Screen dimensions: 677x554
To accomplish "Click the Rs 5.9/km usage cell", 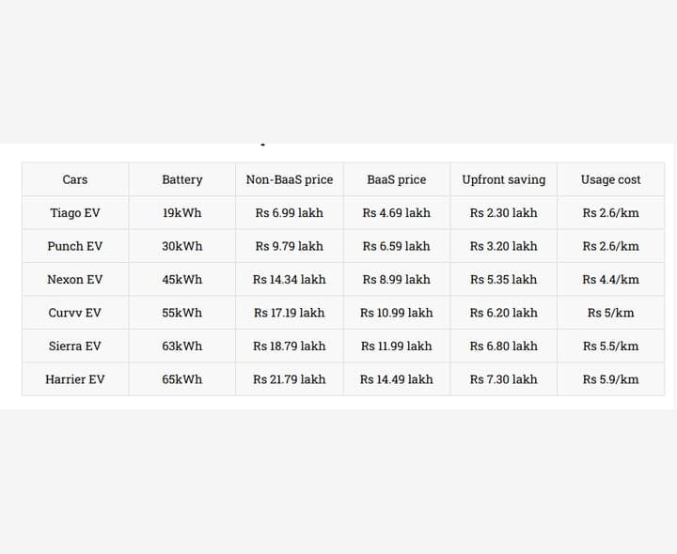I will [611, 379].
